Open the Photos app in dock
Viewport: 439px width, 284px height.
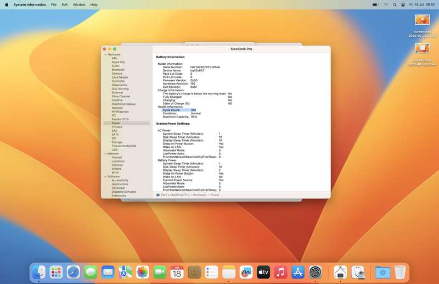143,272
